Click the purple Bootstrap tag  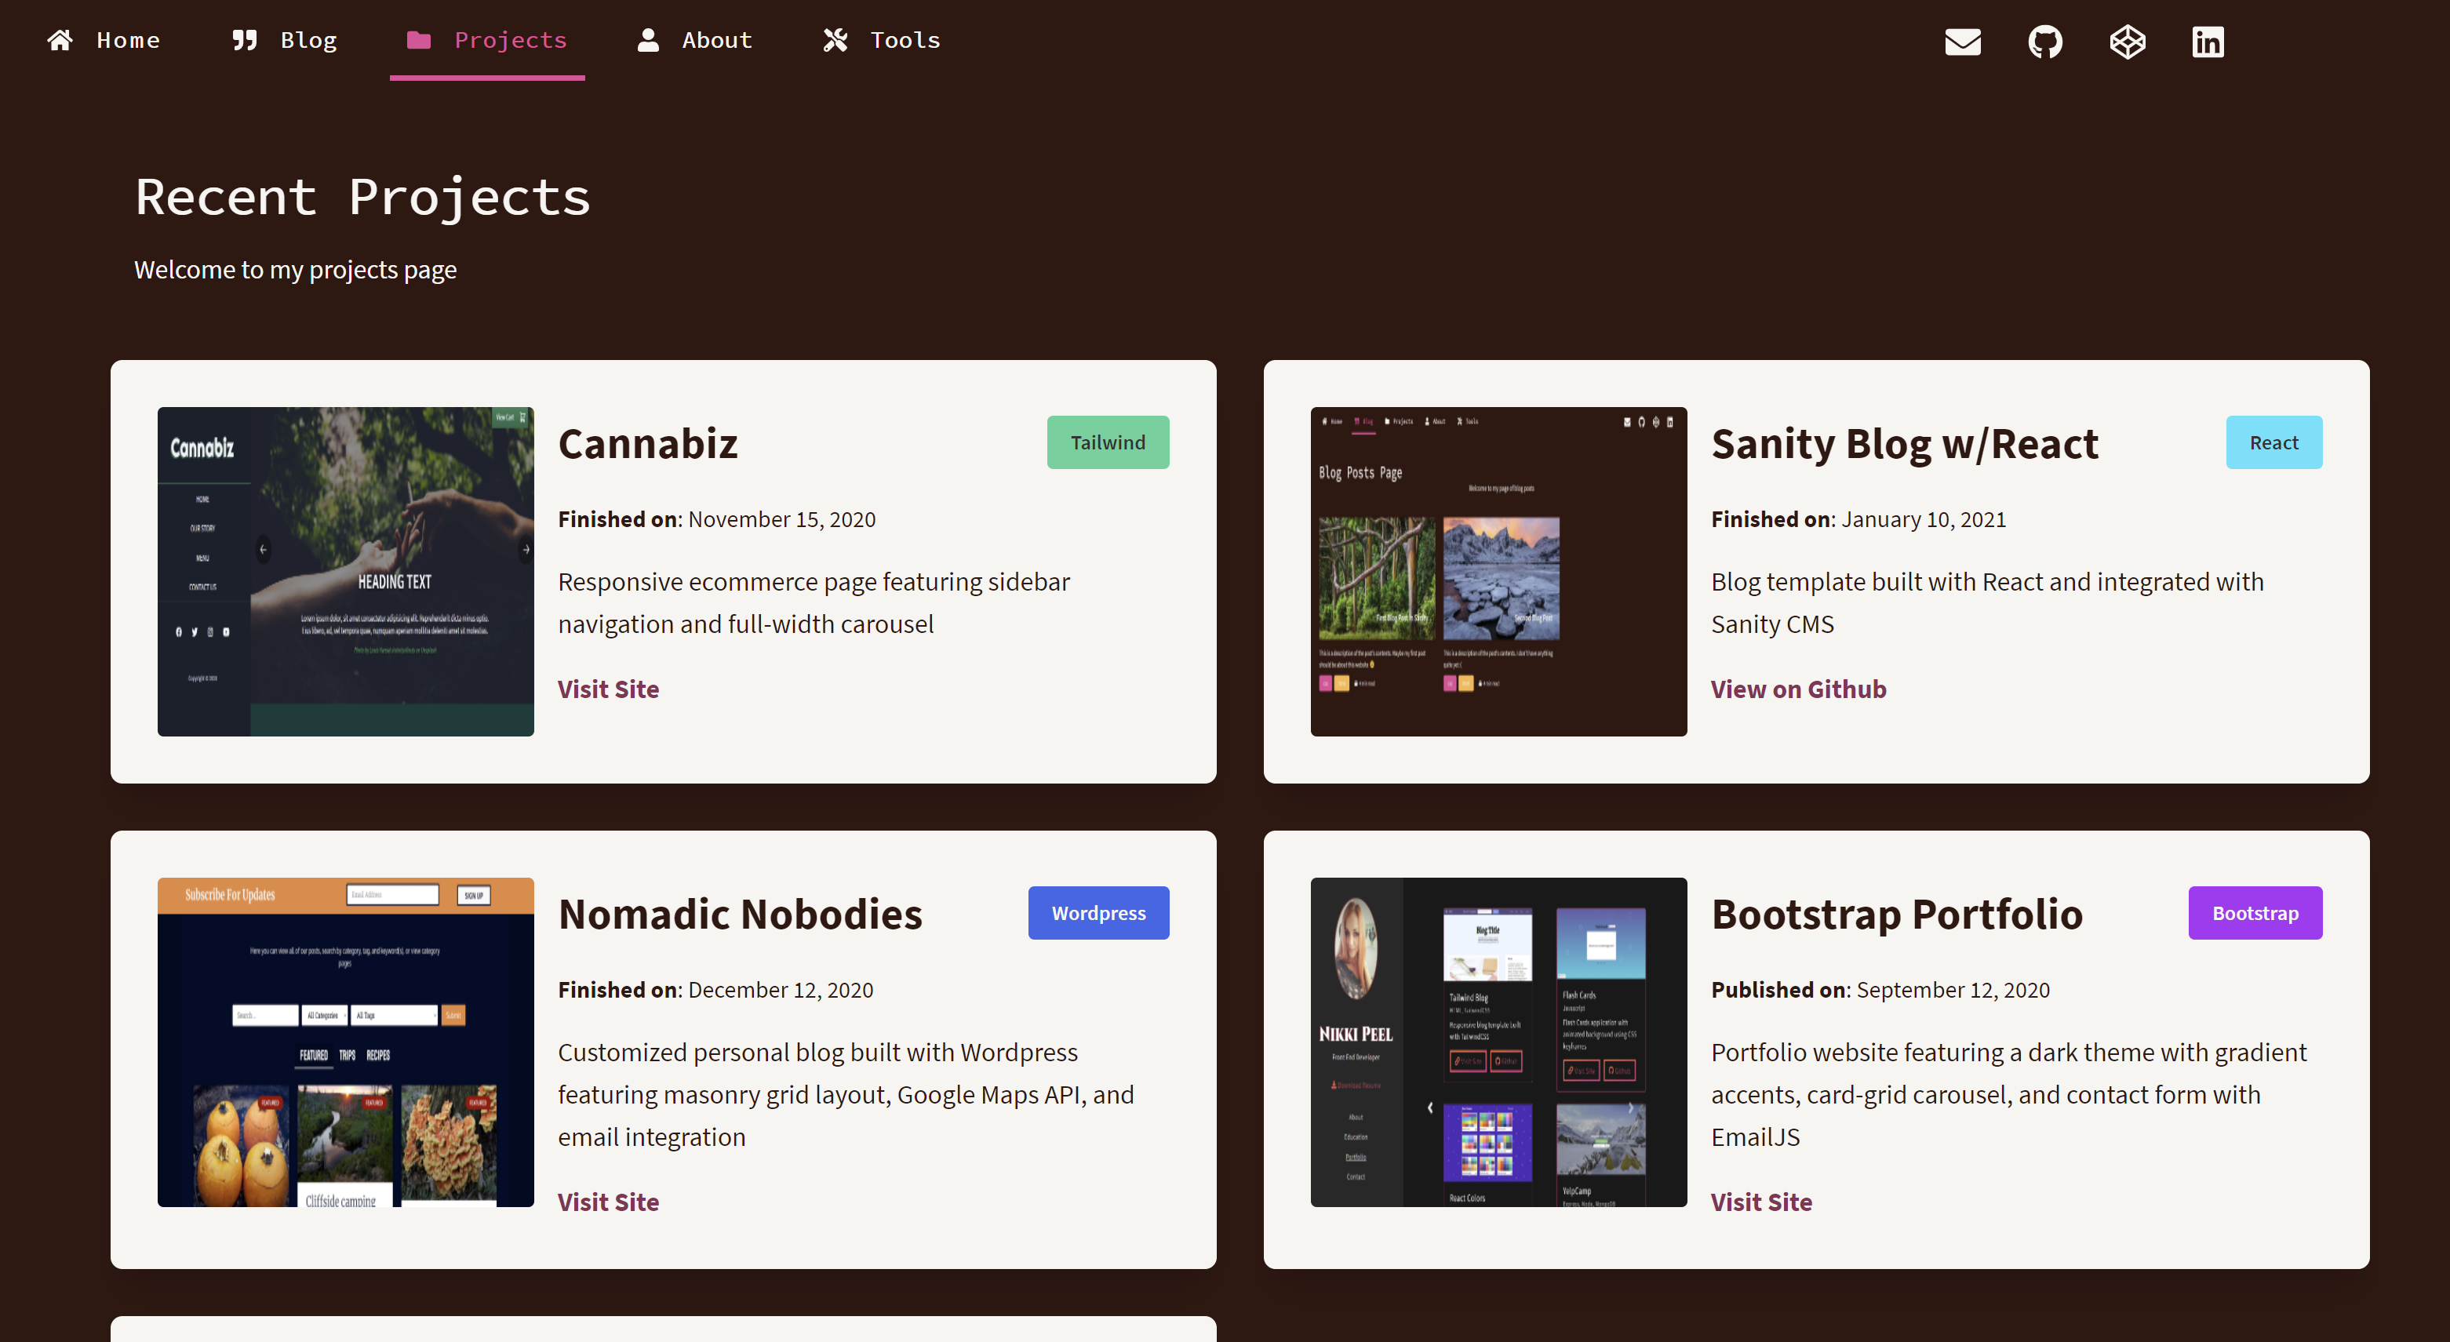(x=2254, y=913)
